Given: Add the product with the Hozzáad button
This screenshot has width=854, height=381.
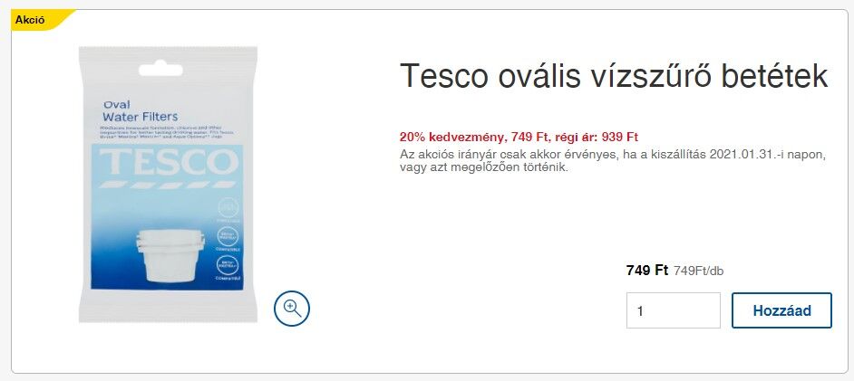Looking at the screenshot, I should (781, 310).
